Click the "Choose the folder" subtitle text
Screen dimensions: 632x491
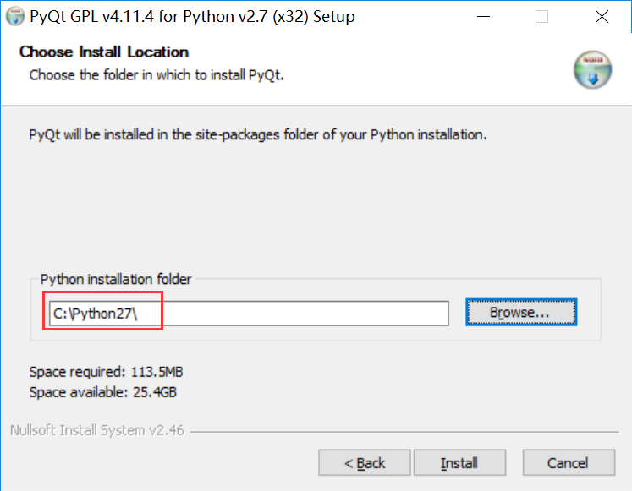coord(157,75)
